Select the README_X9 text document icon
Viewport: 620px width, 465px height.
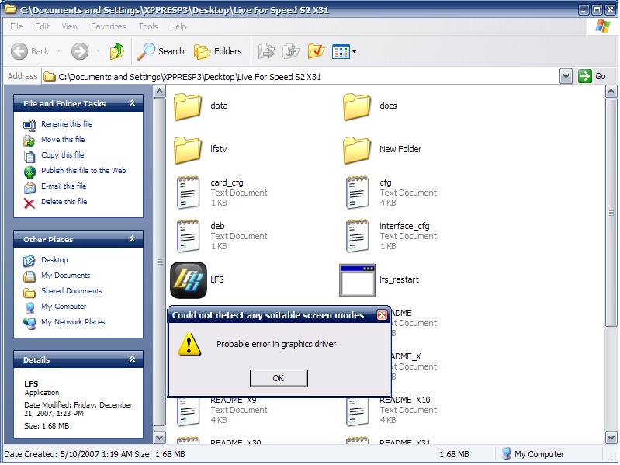[x=188, y=412]
